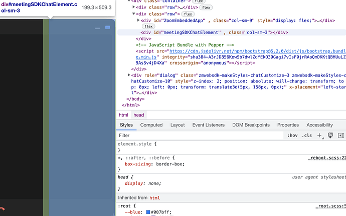Viewport: 346px width, 216px height.
Task: Click the html link in Inherited from
Action: click(154, 197)
